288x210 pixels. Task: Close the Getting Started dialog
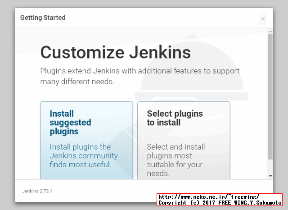point(263,19)
